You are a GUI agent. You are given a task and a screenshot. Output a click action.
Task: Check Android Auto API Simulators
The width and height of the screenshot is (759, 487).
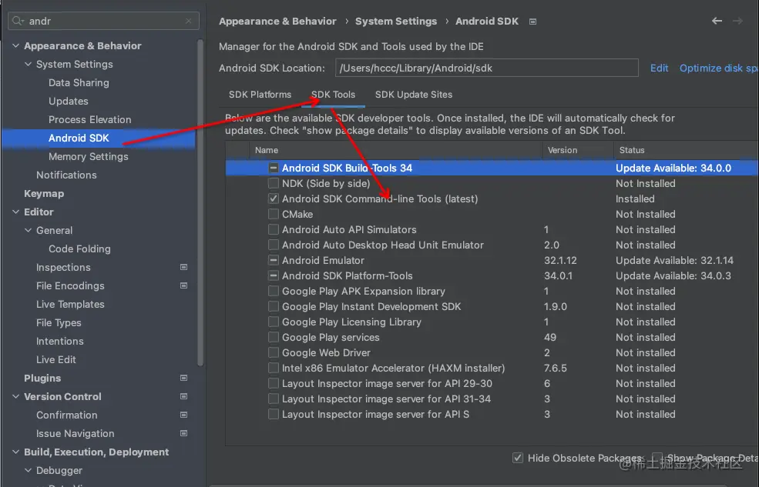(x=274, y=229)
